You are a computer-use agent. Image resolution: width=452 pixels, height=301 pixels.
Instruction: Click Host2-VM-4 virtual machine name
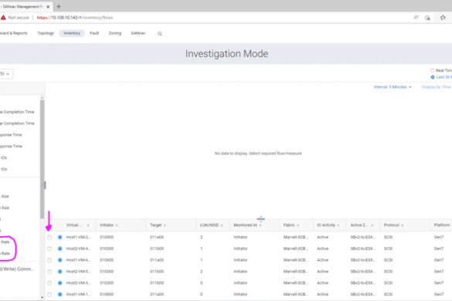pos(78,249)
